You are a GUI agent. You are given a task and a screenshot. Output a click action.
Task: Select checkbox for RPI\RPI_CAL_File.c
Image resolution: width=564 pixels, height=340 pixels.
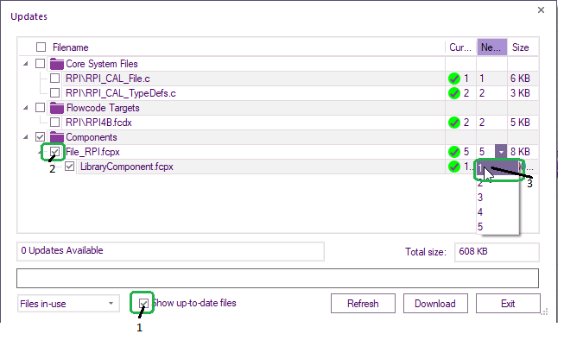[x=54, y=79]
